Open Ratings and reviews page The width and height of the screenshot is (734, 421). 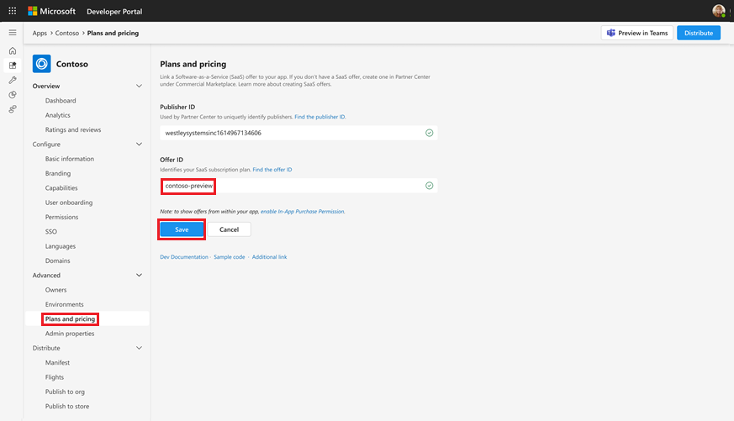(x=73, y=129)
